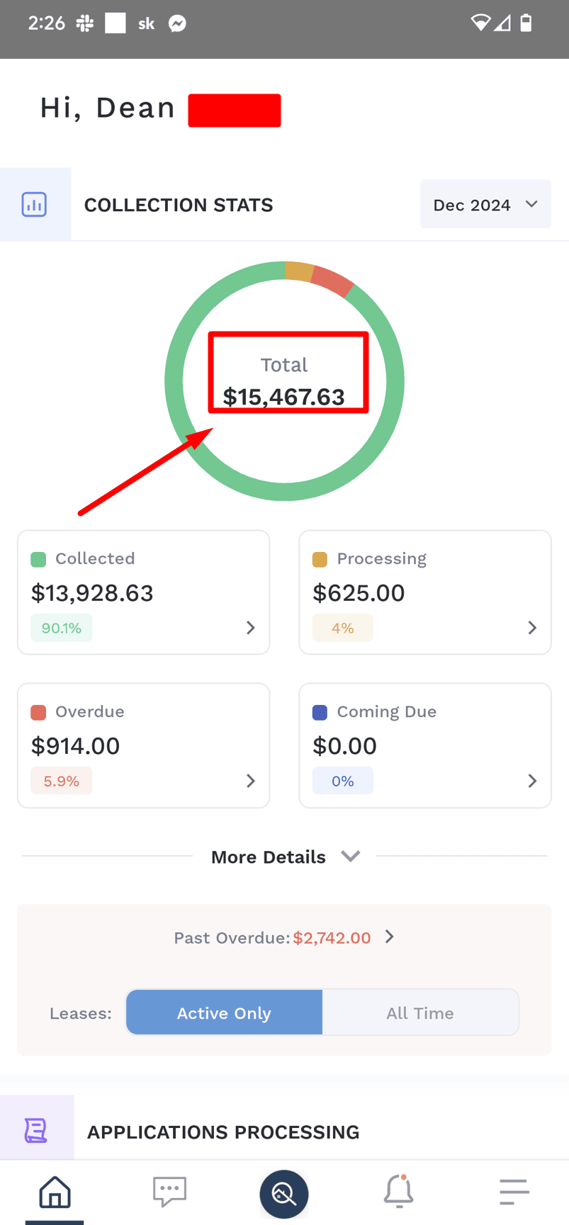Viewport: 569px width, 1225px height.
Task: Open the Home tab icon
Action: coord(55,1192)
